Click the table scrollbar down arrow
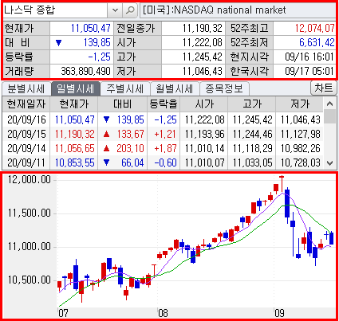The width and height of the screenshot is (339, 321). coord(330,163)
